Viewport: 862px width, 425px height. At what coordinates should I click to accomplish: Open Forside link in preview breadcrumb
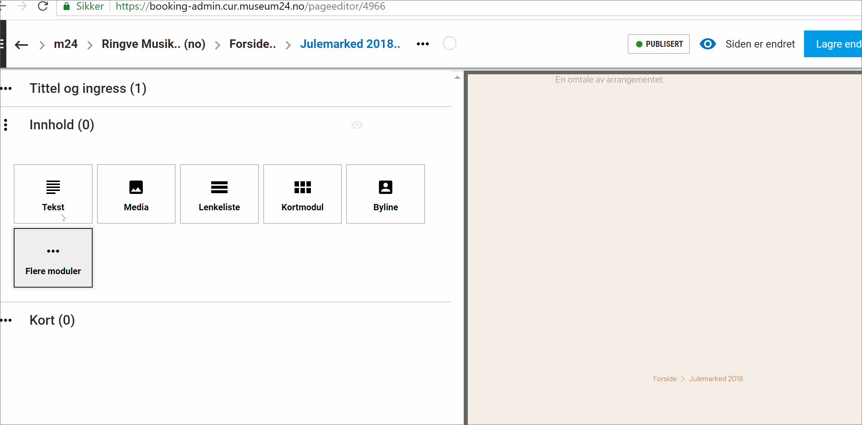[665, 379]
